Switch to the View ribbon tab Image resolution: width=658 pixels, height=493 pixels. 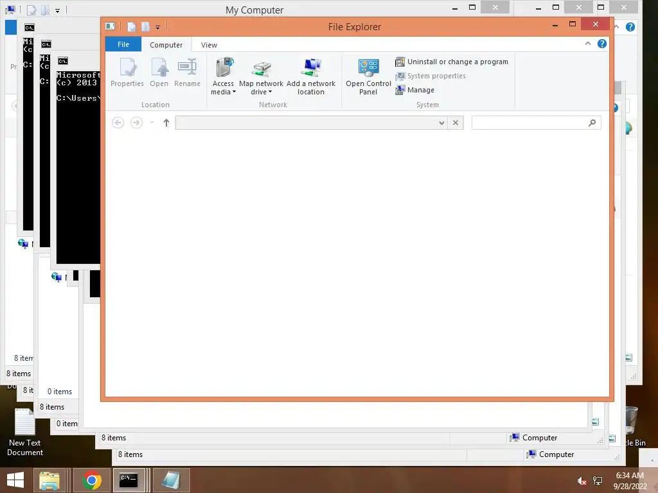[x=209, y=45]
